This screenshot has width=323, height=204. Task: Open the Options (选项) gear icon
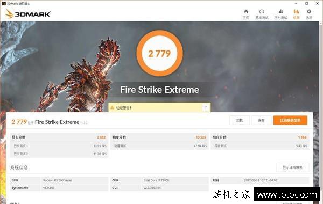pos(309,11)
